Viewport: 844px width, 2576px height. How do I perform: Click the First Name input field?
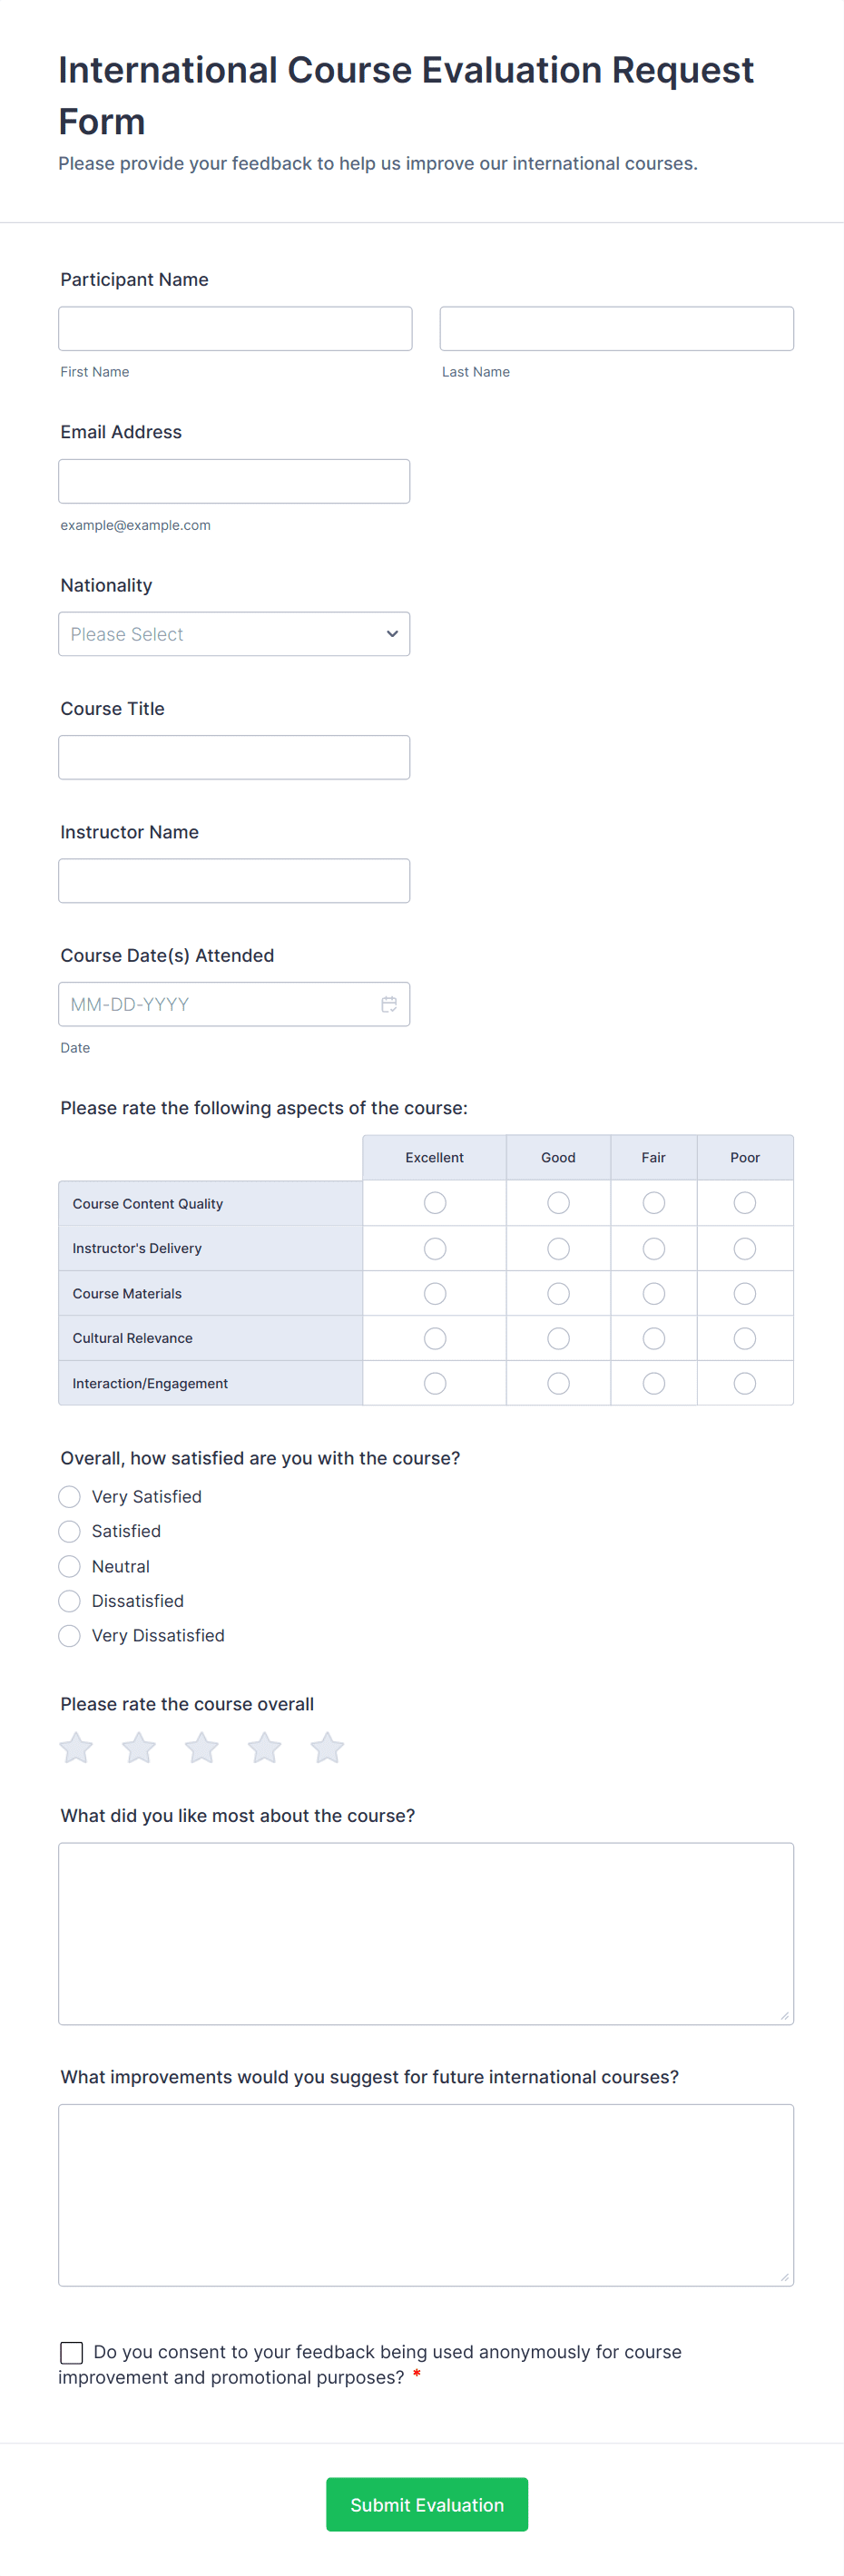tap(235, 329)
